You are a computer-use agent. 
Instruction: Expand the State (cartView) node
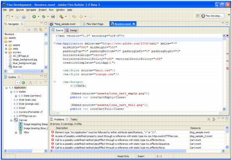[16, 96]
